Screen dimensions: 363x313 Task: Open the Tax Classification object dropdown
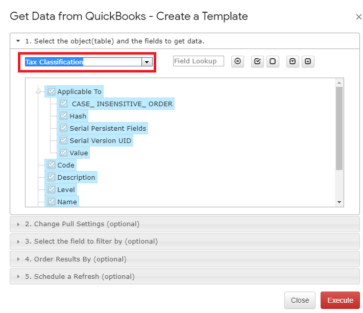[147, 62]
